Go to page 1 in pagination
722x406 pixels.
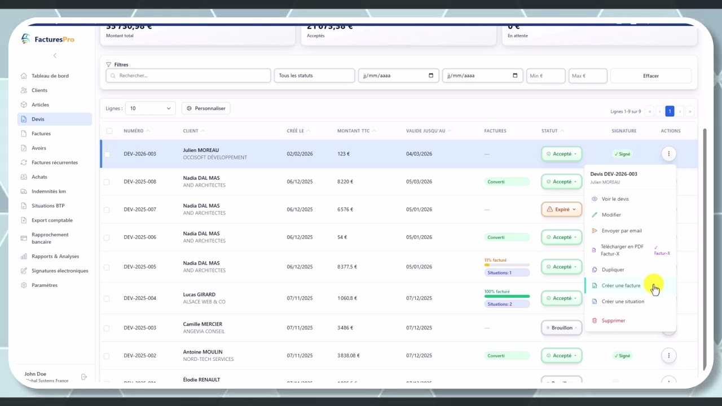click(670, 112)
